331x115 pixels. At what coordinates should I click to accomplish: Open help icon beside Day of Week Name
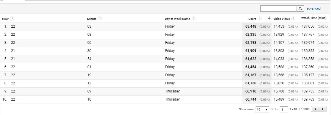193,19
